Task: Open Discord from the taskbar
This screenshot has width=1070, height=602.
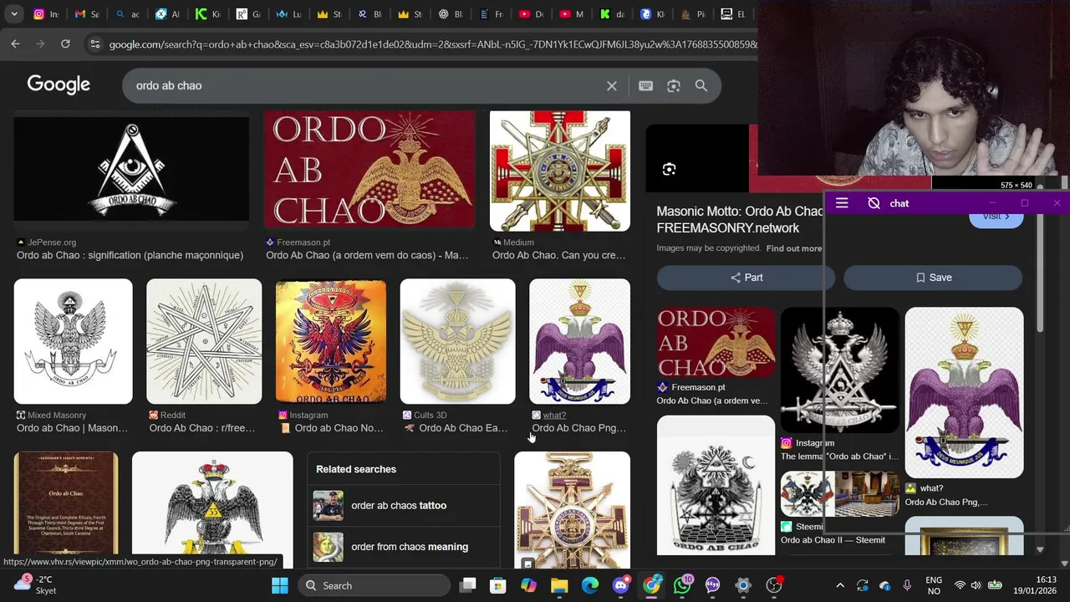Action: (x=620, y=585)
